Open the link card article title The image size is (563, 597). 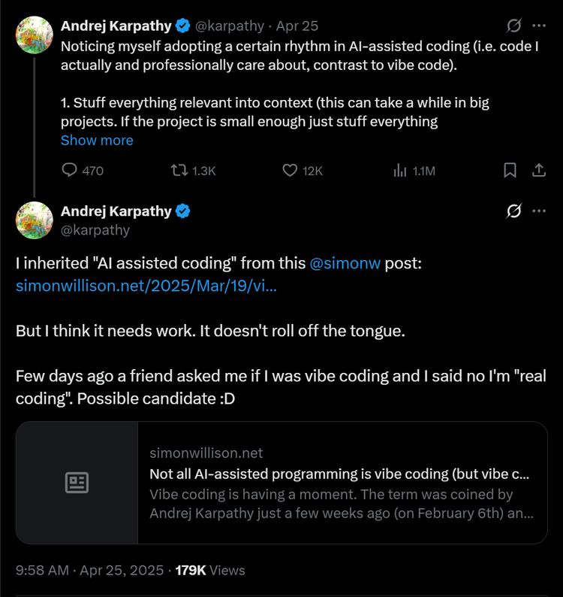(339, 474)
